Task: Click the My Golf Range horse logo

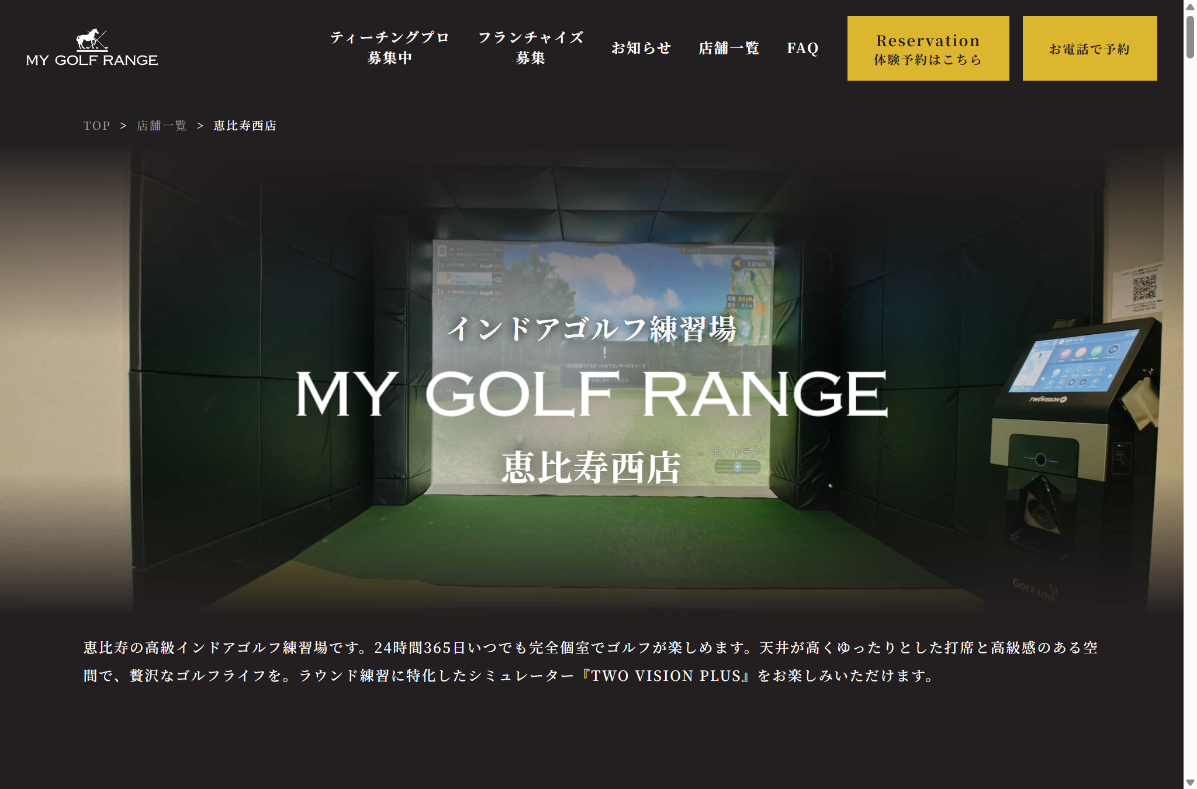Action: click(92, 48)
